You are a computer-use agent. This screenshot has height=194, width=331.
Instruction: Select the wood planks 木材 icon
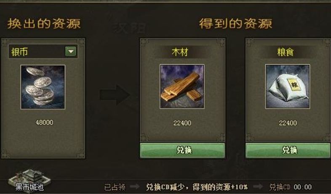click(182, 87)
